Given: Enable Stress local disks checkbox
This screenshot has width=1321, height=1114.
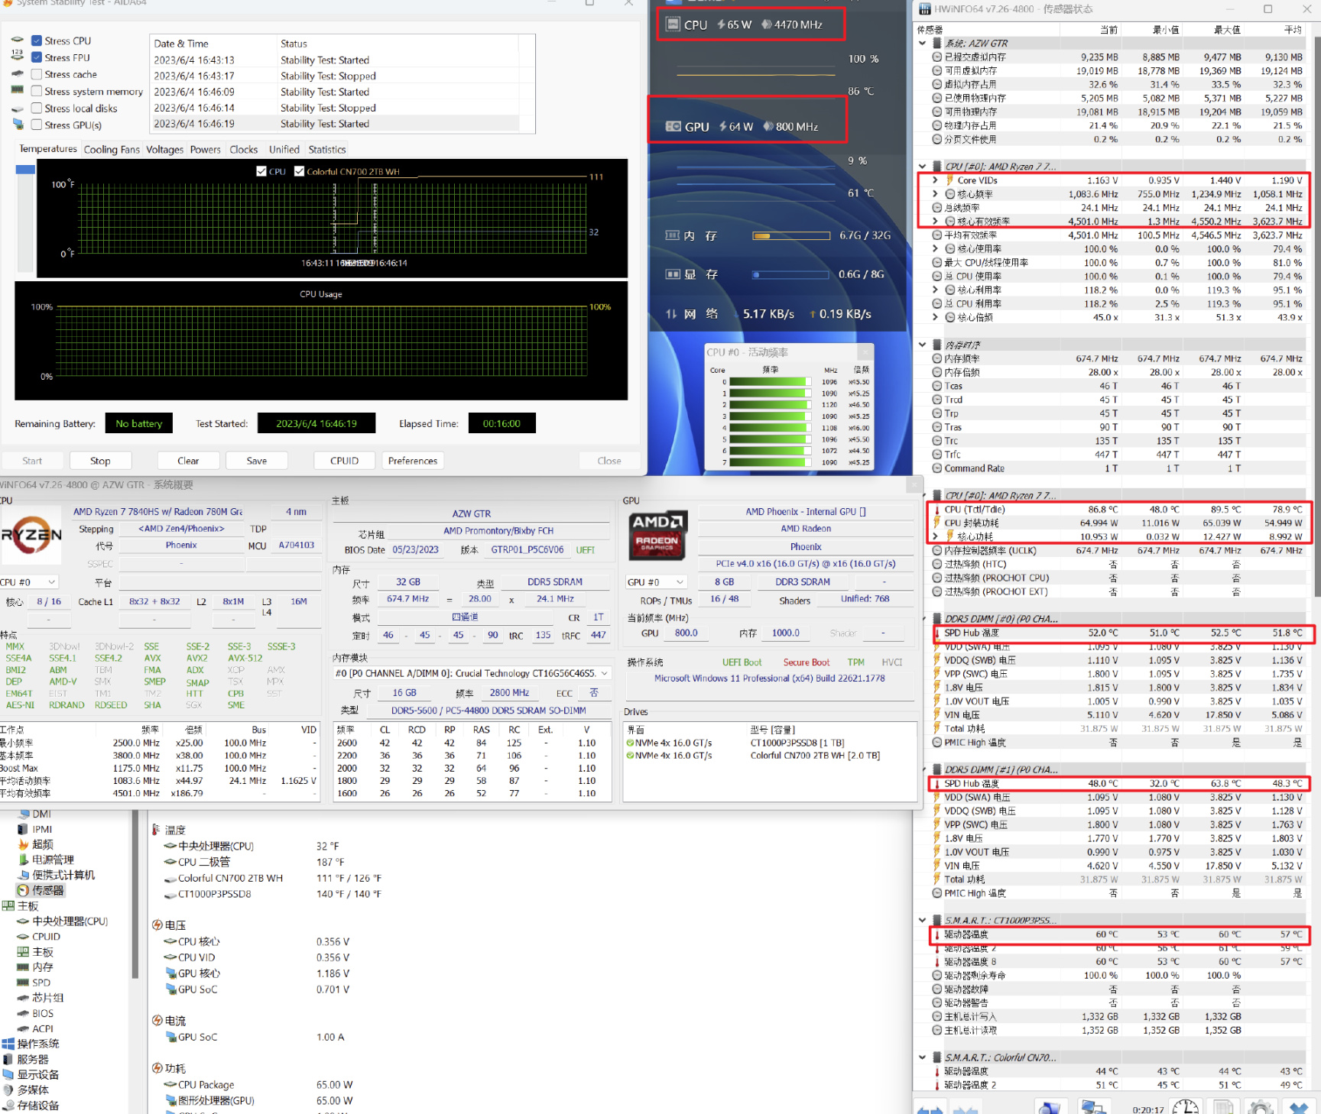Looking at the screenshot, I should tap(37, 108).
